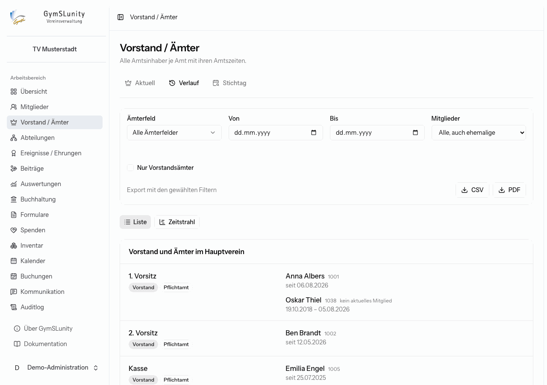Click the TV Musterstadt club name
Screen dimensions: 547x385
pyautogui.click(x=55, y=49)
